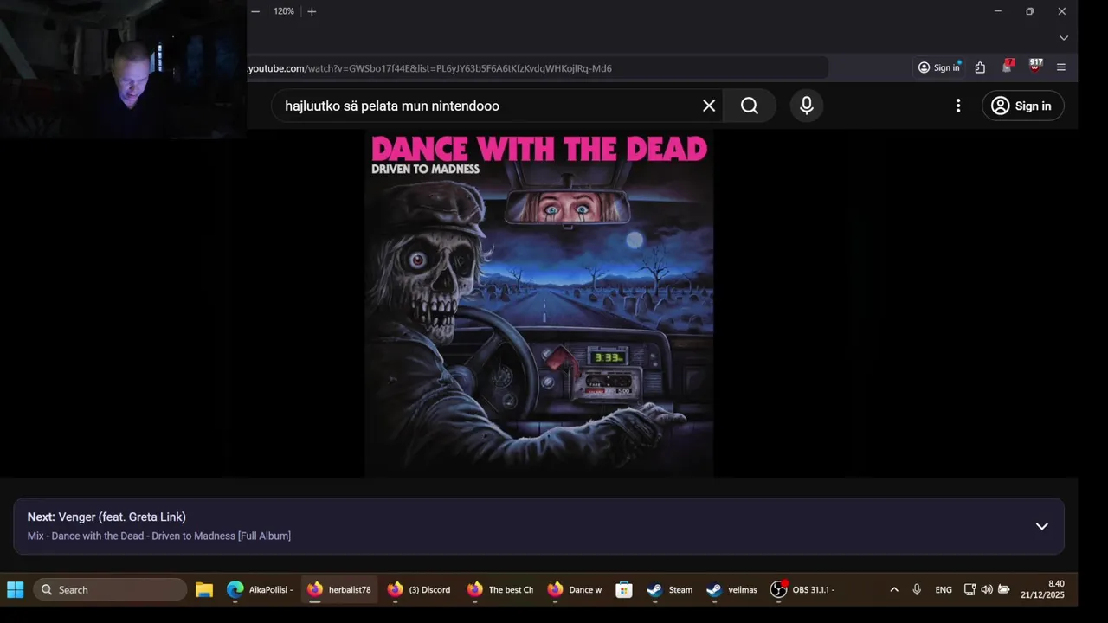
Task: Click 'Next: Venger (feat. Greta Link)' title
Action: tap(106, 517)
